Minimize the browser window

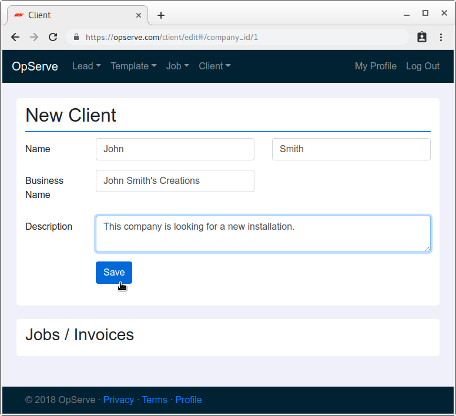click(407, 15)
